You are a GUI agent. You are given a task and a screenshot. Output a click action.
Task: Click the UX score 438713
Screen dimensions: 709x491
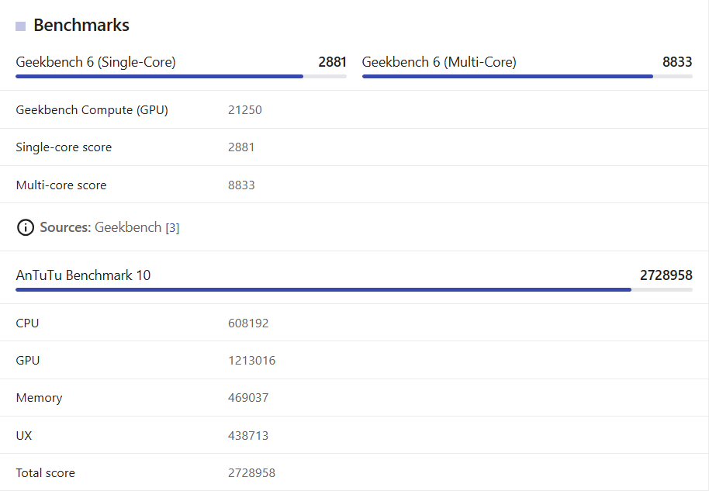pyautogui.click(x=248, y=435)
